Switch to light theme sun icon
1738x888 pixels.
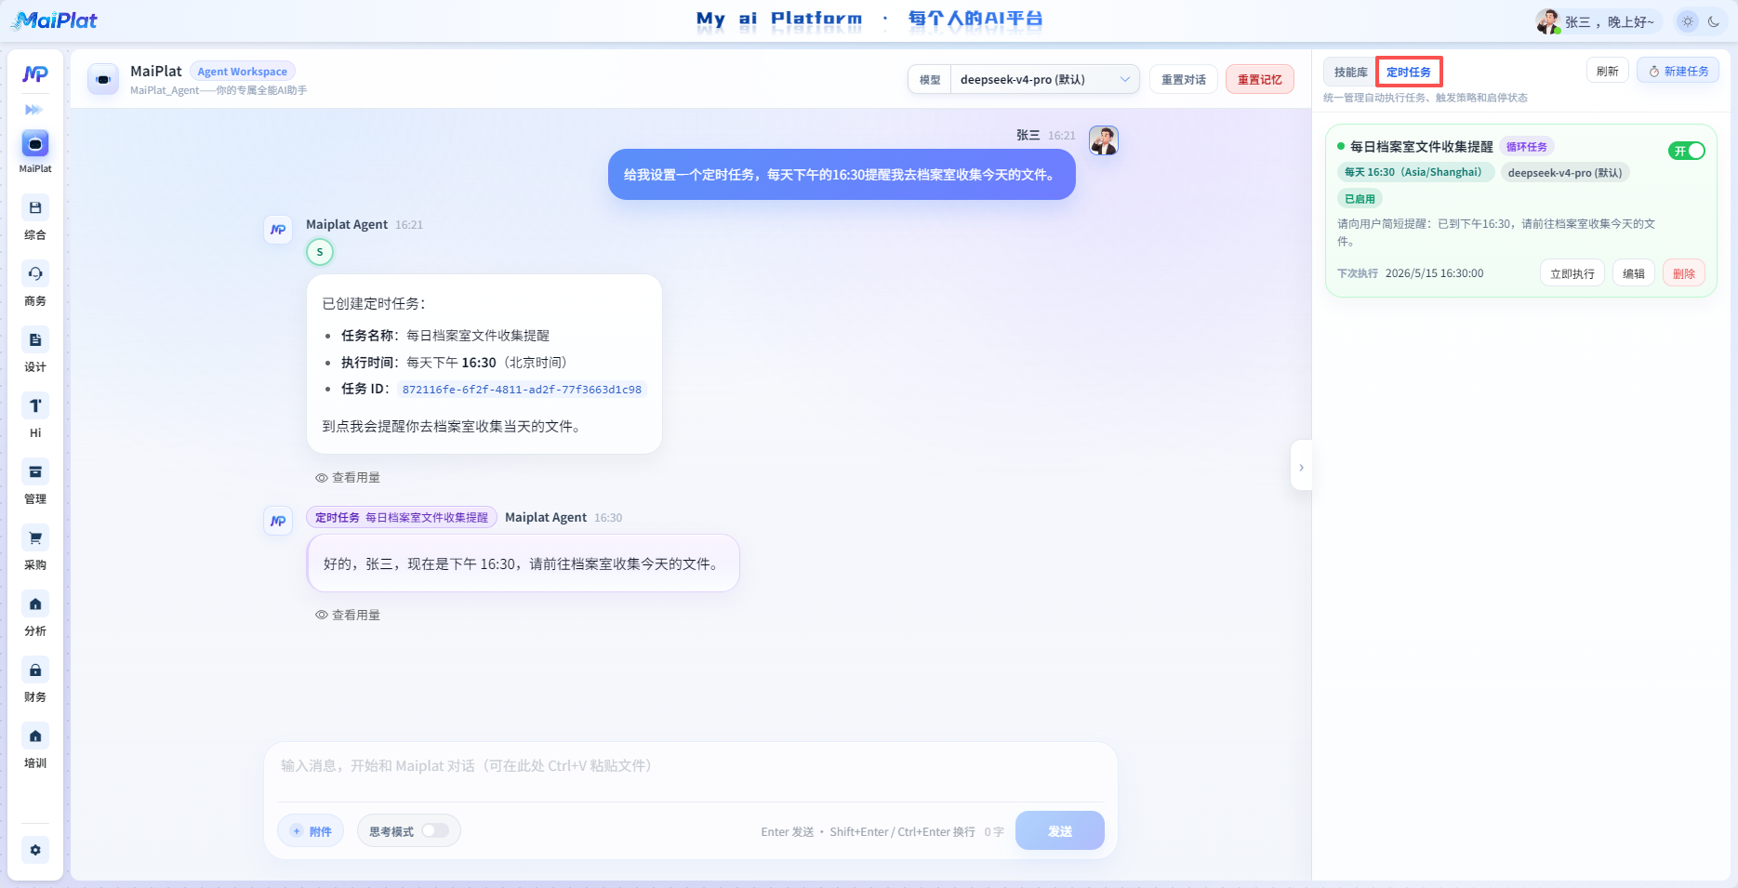click(x=1688, y=21)
